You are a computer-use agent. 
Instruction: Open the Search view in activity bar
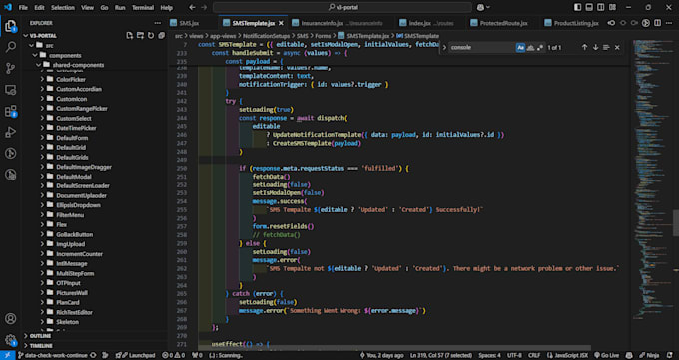(10, 47)
